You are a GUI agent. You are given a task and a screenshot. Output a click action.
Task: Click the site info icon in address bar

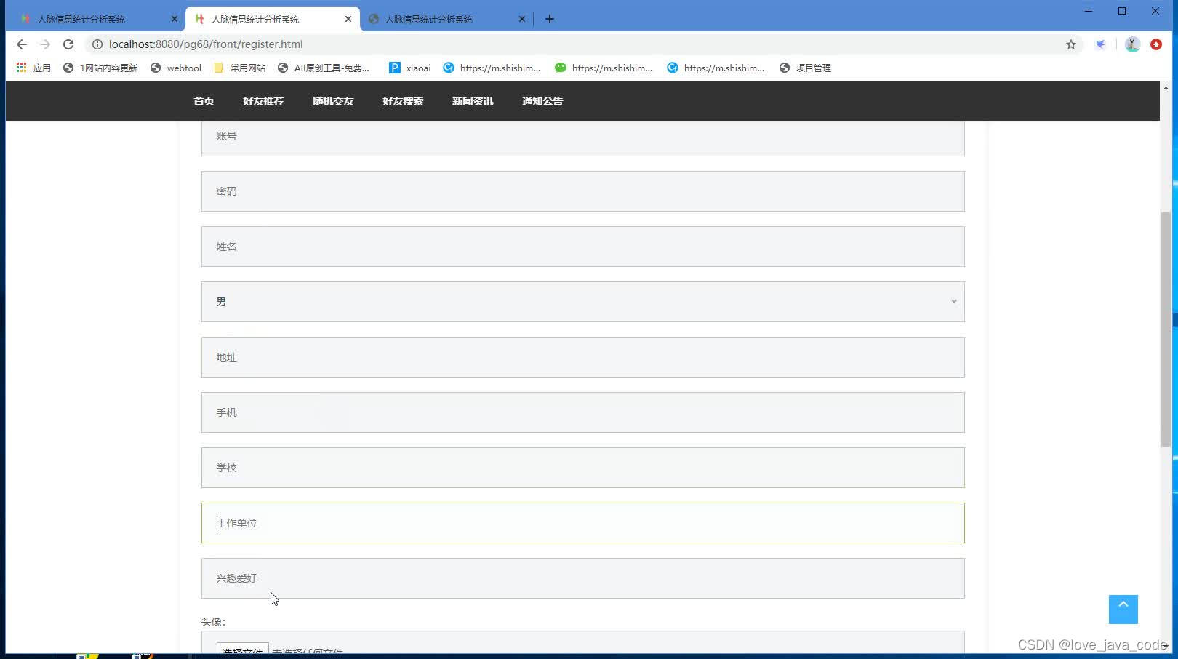pos(97,44)
